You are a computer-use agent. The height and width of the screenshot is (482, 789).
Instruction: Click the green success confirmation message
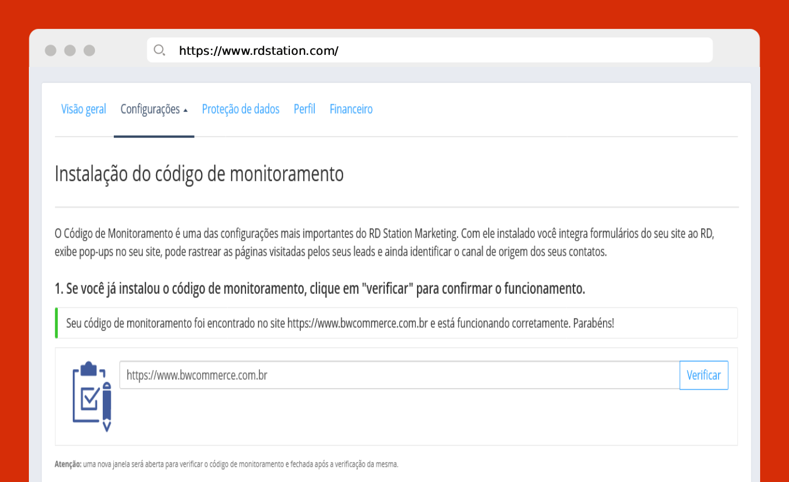(x=340, y=323)
